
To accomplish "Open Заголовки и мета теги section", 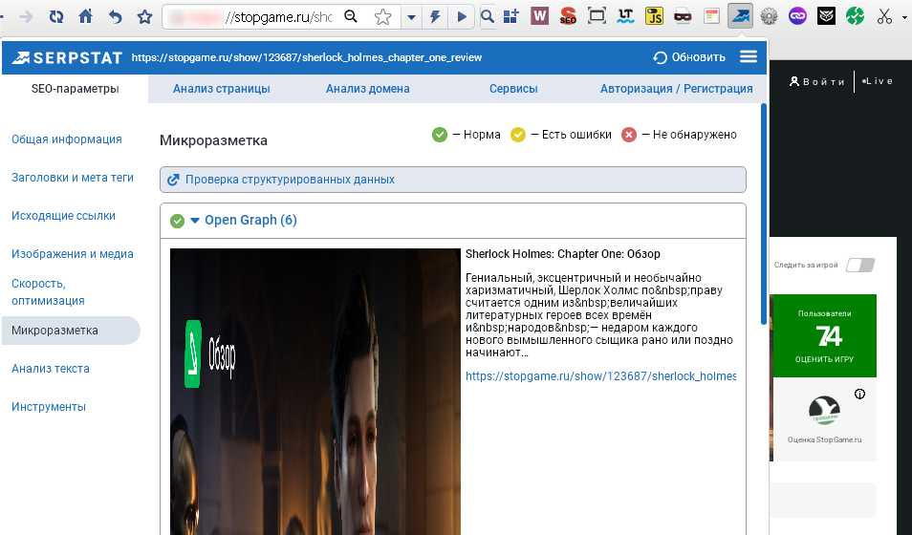I will point(72,178).
